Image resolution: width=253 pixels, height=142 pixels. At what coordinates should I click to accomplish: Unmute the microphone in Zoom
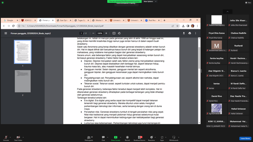[x=6, y=138]
